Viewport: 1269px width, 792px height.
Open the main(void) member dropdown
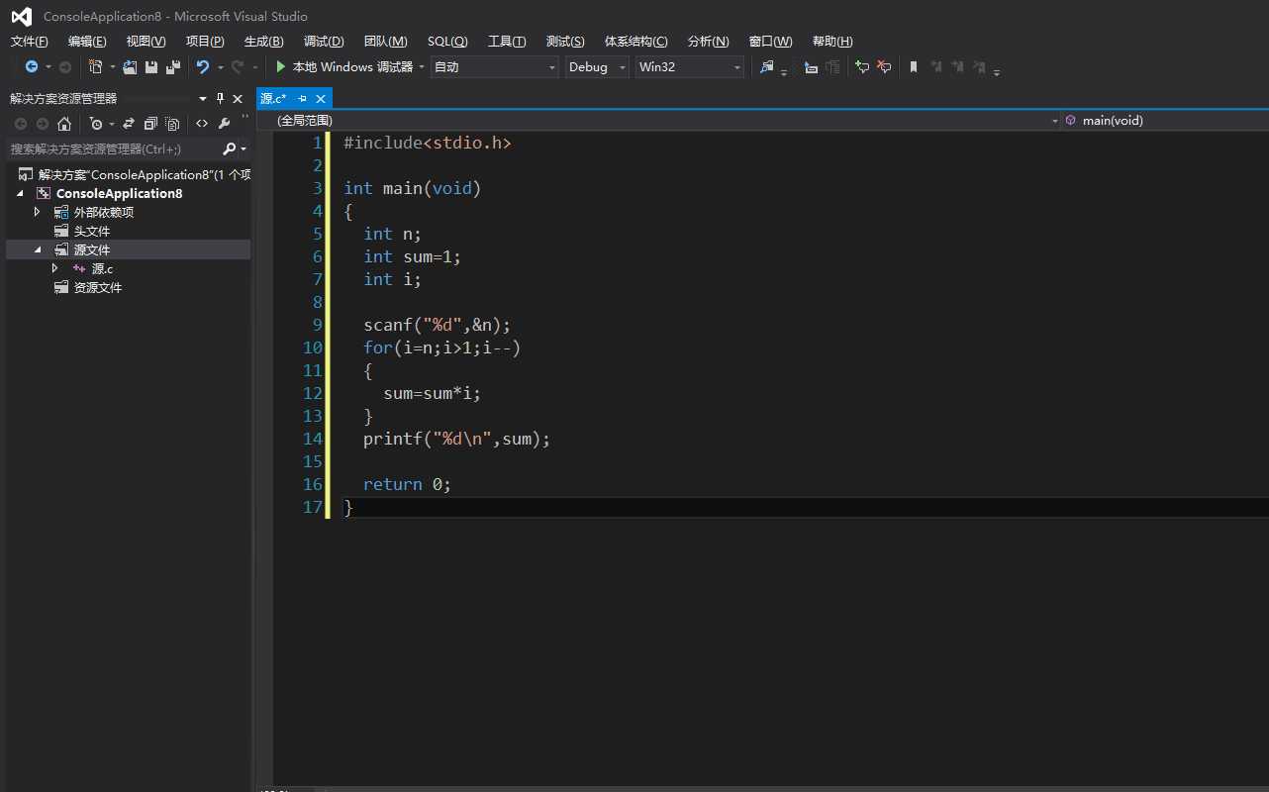tap(1165, 120)
